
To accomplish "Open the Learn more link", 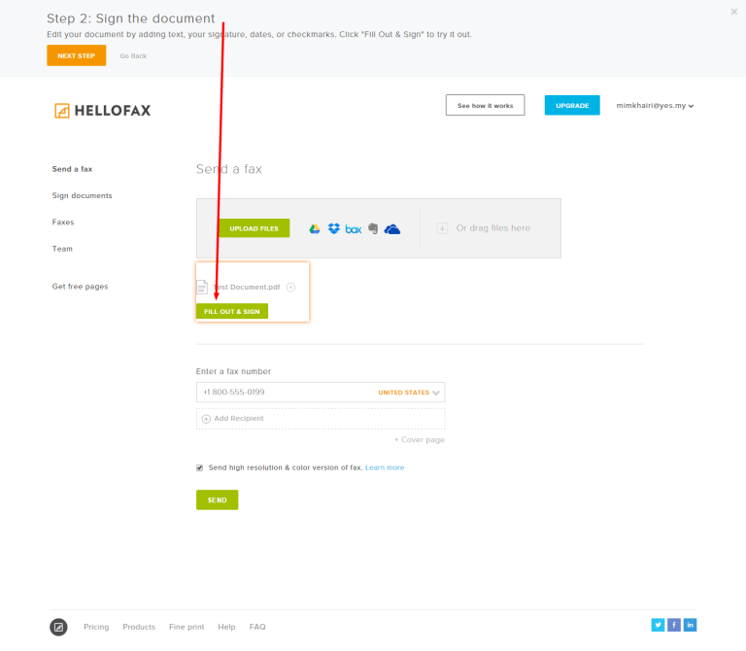I will click(x=385, y=467).
